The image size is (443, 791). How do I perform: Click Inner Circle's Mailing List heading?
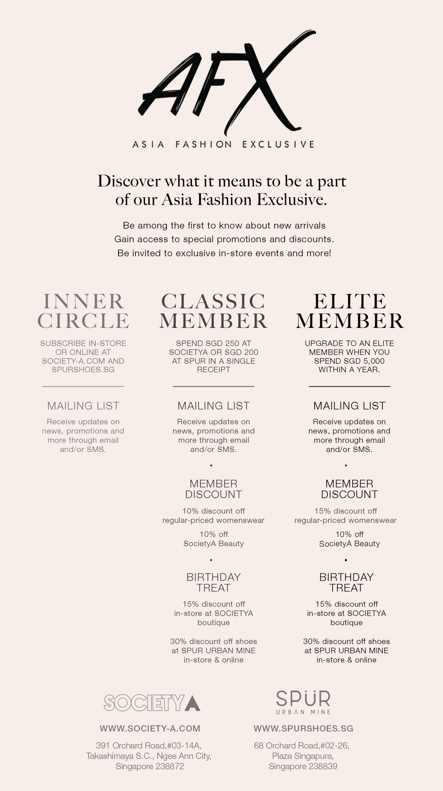point(83,406)
